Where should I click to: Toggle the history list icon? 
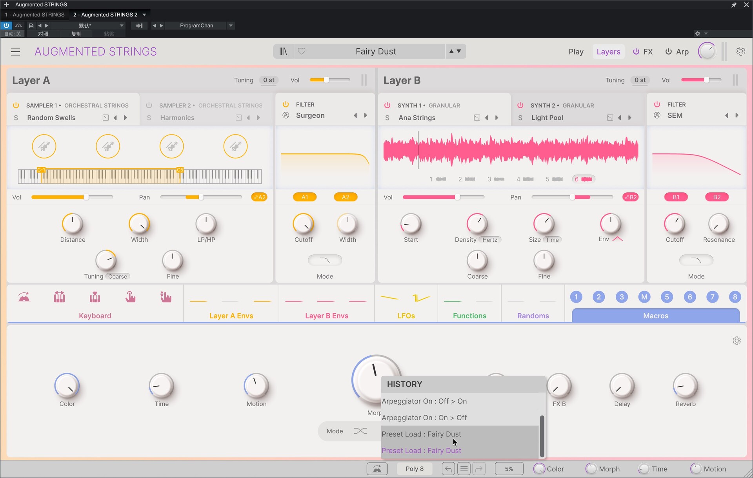click(464, 469)
